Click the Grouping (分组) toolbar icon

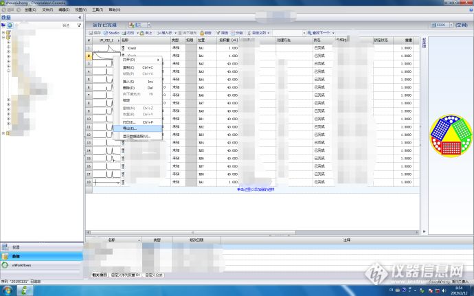point(237,33)
